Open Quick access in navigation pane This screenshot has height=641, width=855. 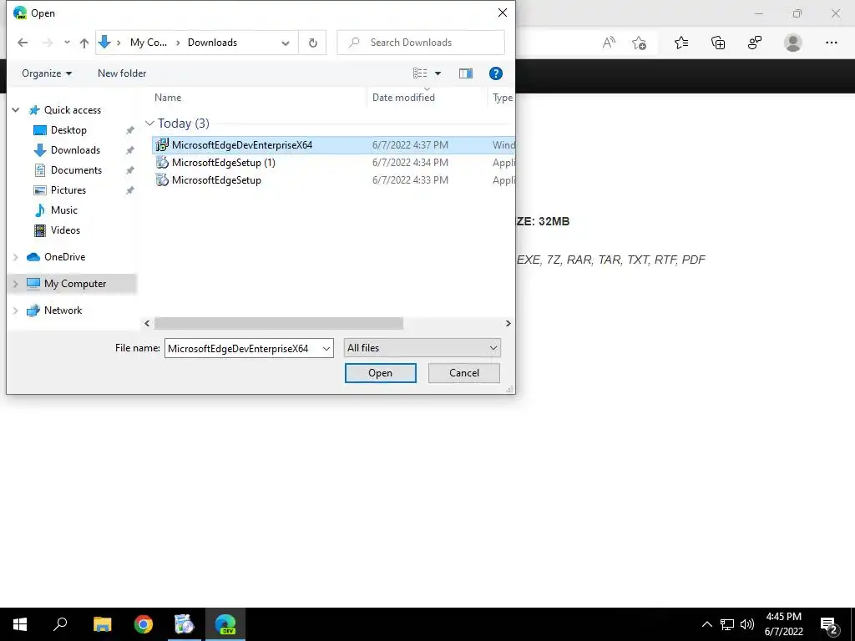pos(73,110)
